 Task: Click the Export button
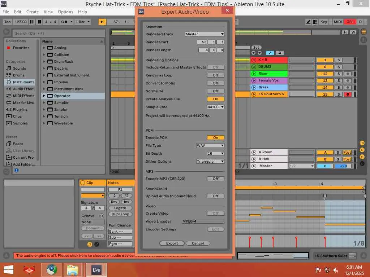tap(172, 243)
